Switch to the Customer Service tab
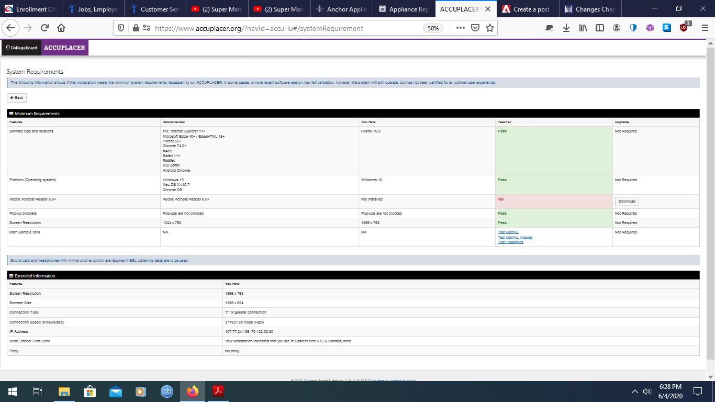 155,9
